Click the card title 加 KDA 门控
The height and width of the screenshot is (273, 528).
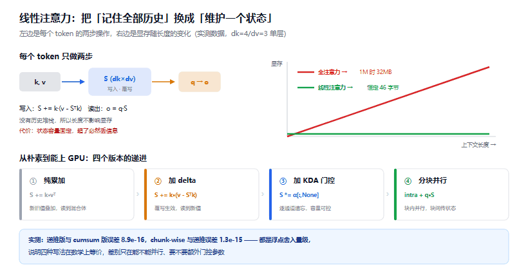click(314, 180)
